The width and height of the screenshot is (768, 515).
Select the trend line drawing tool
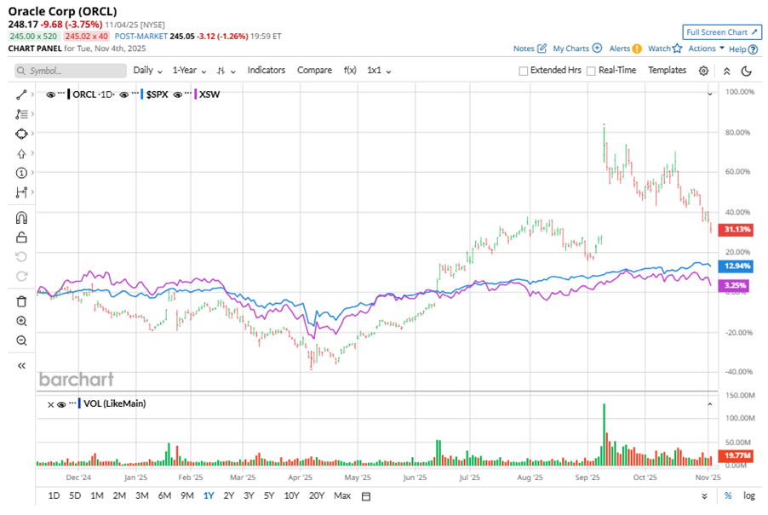pyautogui.click(x=21, y=95)
